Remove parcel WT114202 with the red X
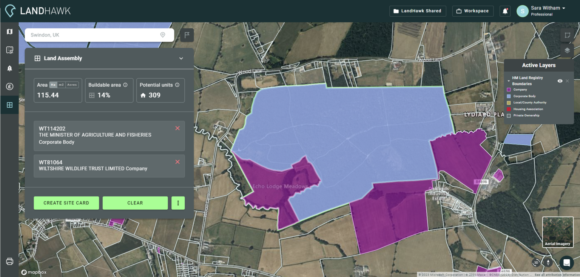 (x=177, y=128)
